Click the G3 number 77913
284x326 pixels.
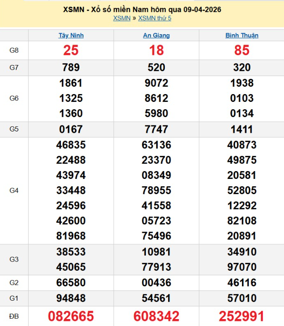pos(157,267)
